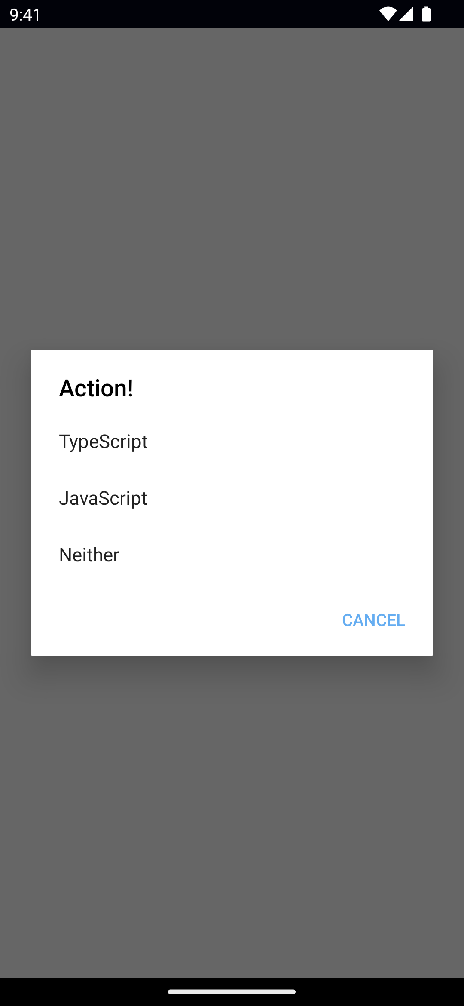The height and width of the screenshot is (1006, 464).
Task: Pick JavaScript from the Action! list
Action: point(103,498)
